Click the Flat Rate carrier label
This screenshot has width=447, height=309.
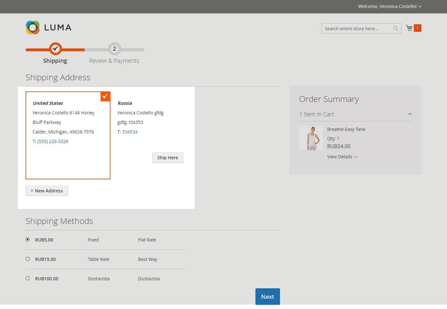147,240
